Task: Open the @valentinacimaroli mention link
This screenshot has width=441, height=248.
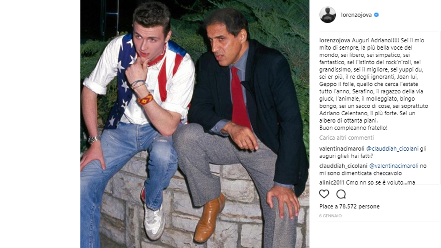Action: [x=394, y=166]
